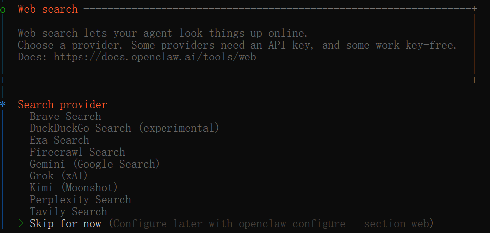Select Firecrawl Search option

click(77, 152)
